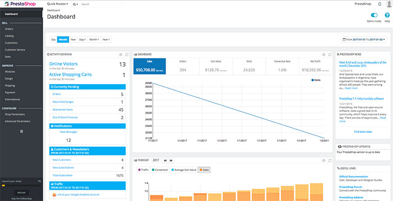Screen dimensions: 393x201
Task: Select the Conversion Rate KPI tile
Action: tap(282, 66)
